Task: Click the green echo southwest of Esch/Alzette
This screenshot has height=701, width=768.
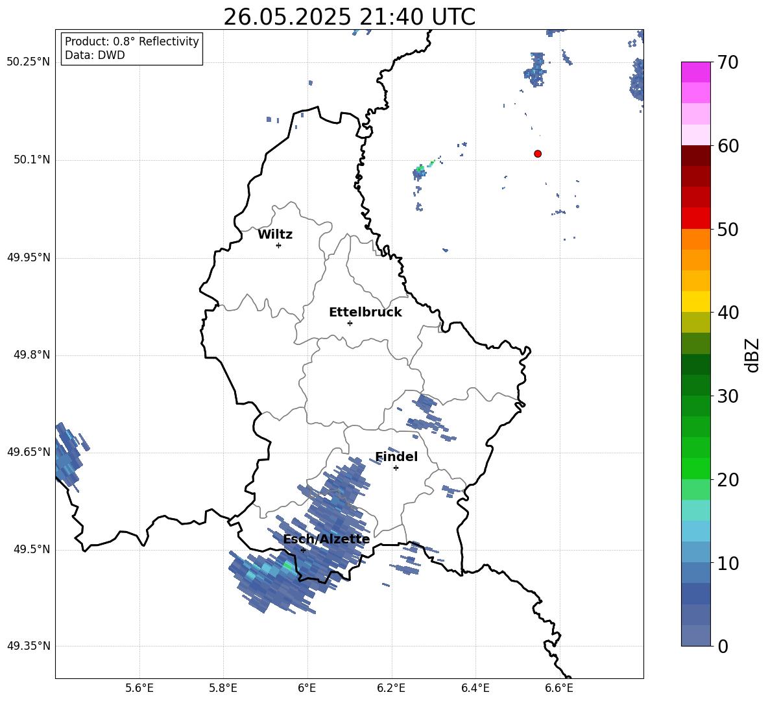Action: point(287,566)
